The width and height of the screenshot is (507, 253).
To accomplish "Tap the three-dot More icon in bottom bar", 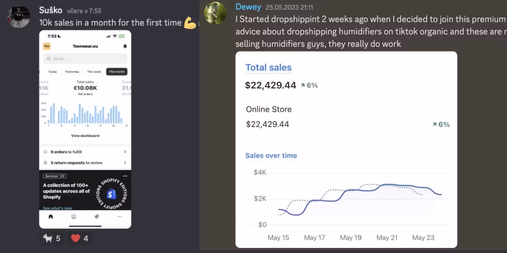I will (x=120, y=217).
